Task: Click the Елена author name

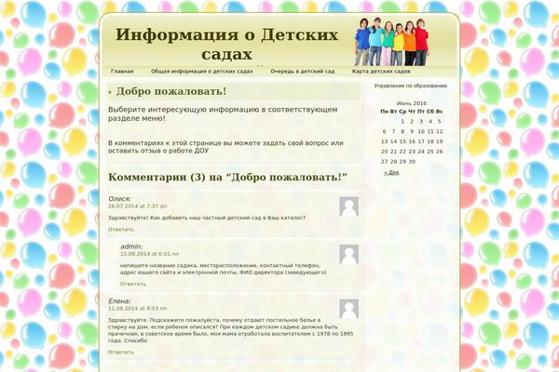Action: pyautogui.click(x=119, y=301)
